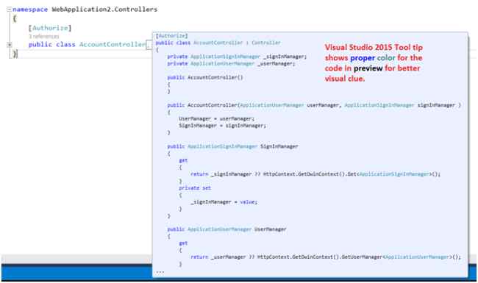
Task: Click the class keyword in the editor
Action: (x=65, y=45)
